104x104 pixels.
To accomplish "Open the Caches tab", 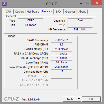I will 19,12.
